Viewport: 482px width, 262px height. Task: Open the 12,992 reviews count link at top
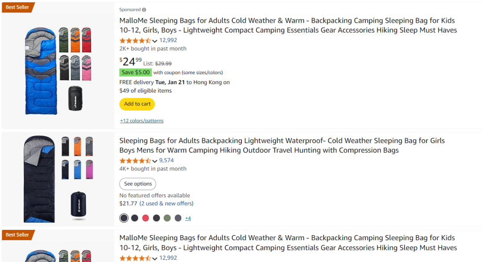click(x=168, y=40)
